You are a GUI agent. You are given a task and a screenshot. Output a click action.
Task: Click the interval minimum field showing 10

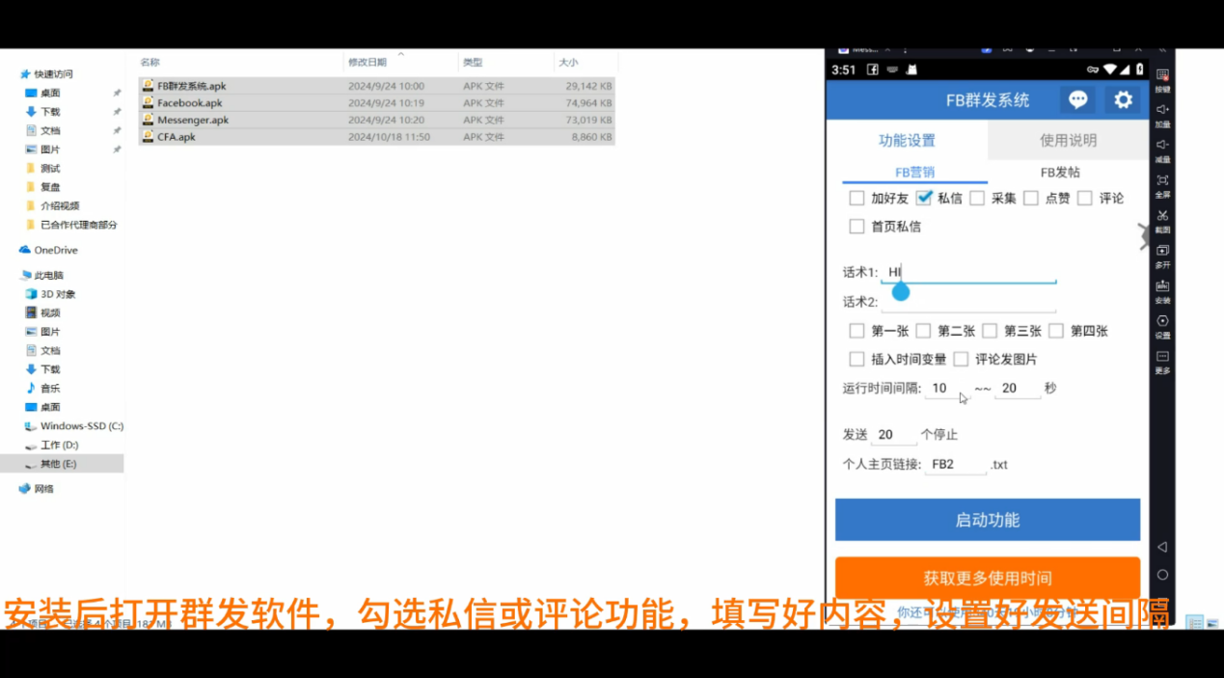pos(946,388)
